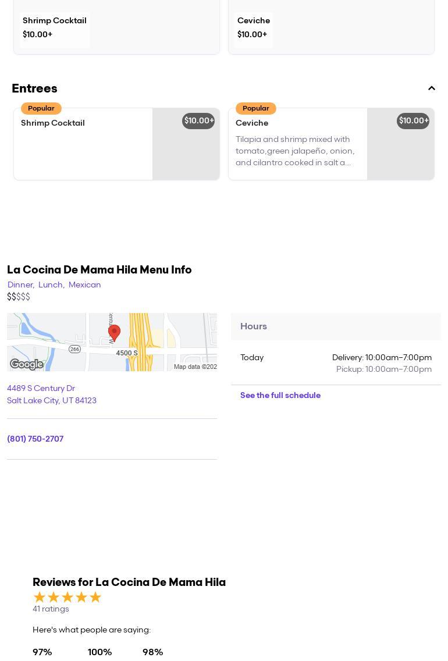Click the red map pin marker
448x661 pixels.
click(x=114, y=332)
